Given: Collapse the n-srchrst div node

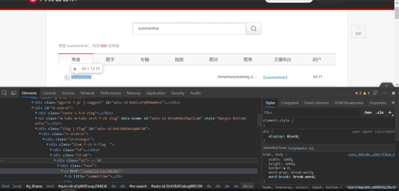Looking at the screenshot, I should tap(40, 134).
